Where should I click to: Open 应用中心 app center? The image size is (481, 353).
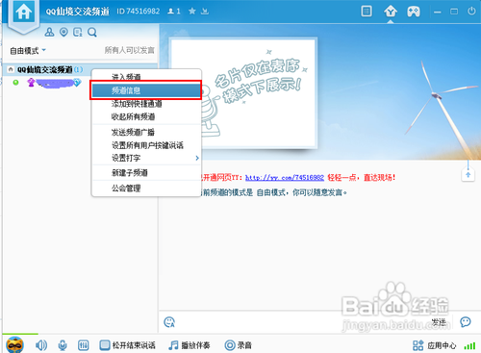click(x=434, y=345)
